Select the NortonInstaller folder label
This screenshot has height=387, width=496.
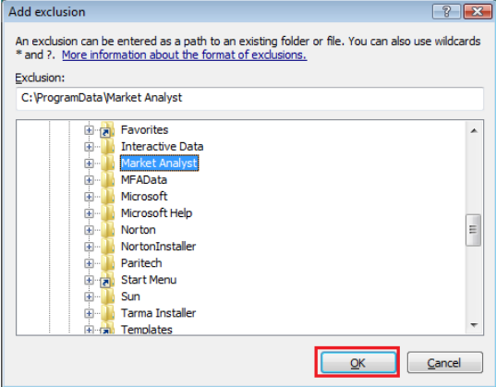tap(159, 247)
